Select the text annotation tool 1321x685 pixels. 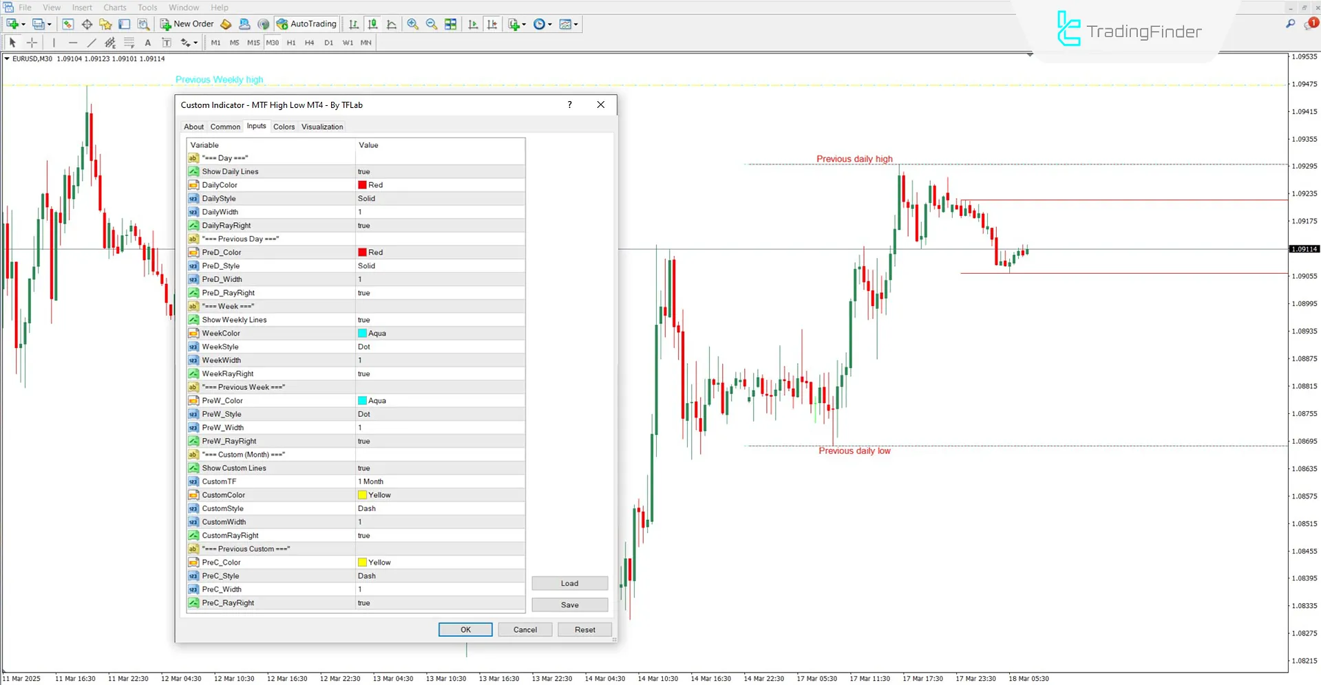pyautogui.click(x=148, y=42)
